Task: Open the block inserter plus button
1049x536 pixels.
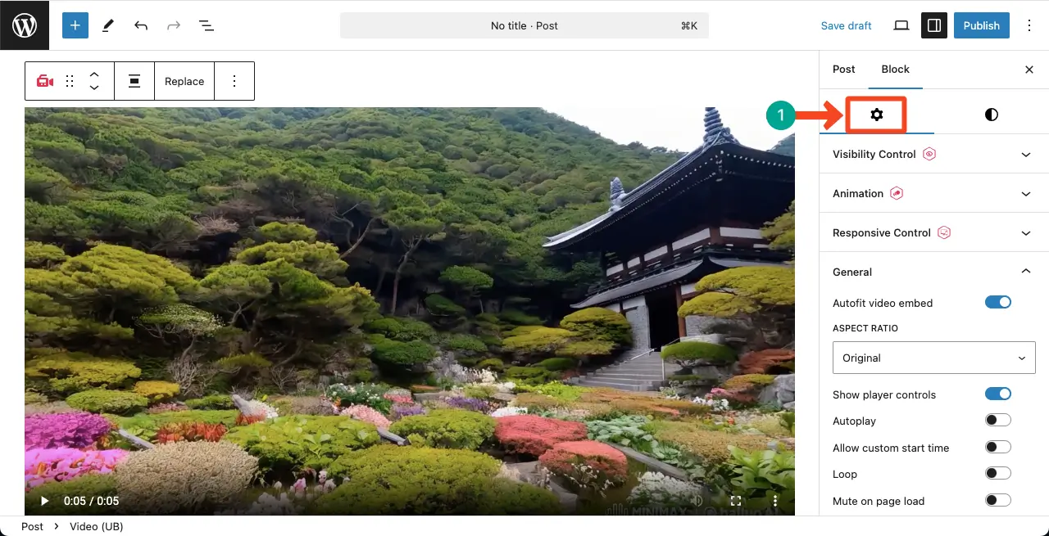Action: pos(75,25)
